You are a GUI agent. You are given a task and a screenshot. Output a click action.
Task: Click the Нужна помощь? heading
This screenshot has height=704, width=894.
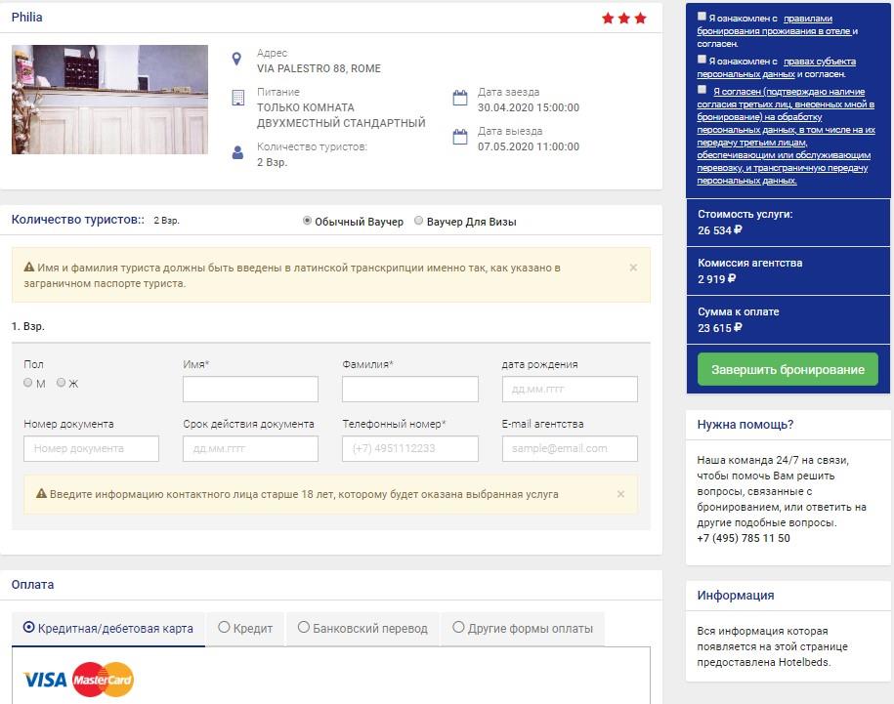[745, 425]
